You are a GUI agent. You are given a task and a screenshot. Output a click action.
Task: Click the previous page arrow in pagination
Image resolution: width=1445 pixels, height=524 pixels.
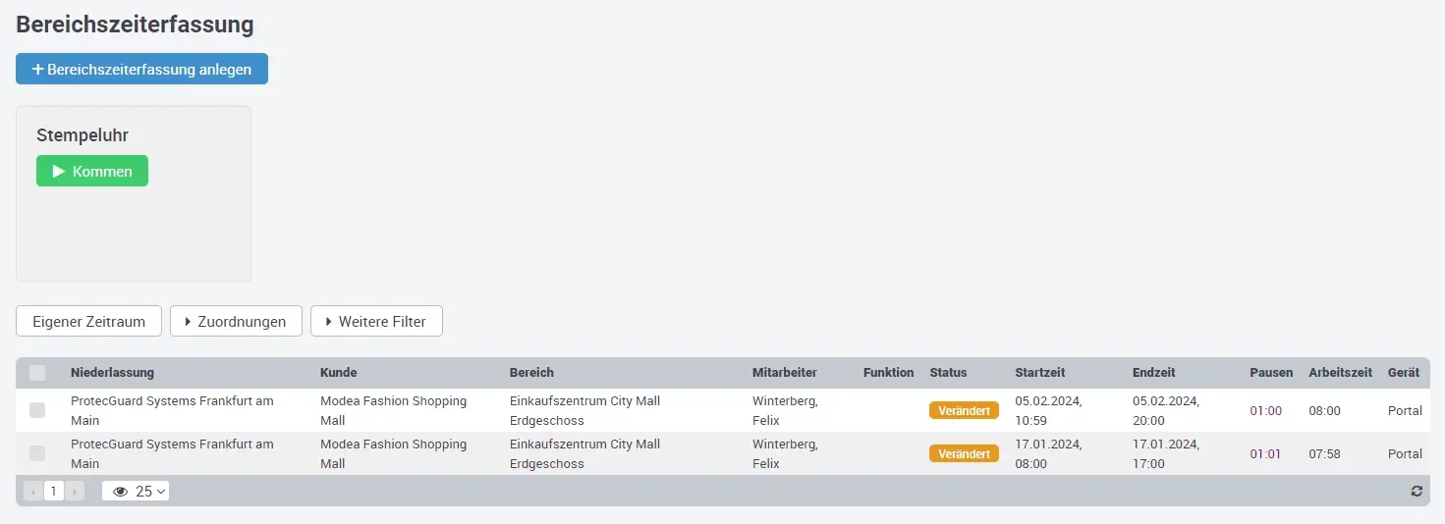tap(33, 491)
